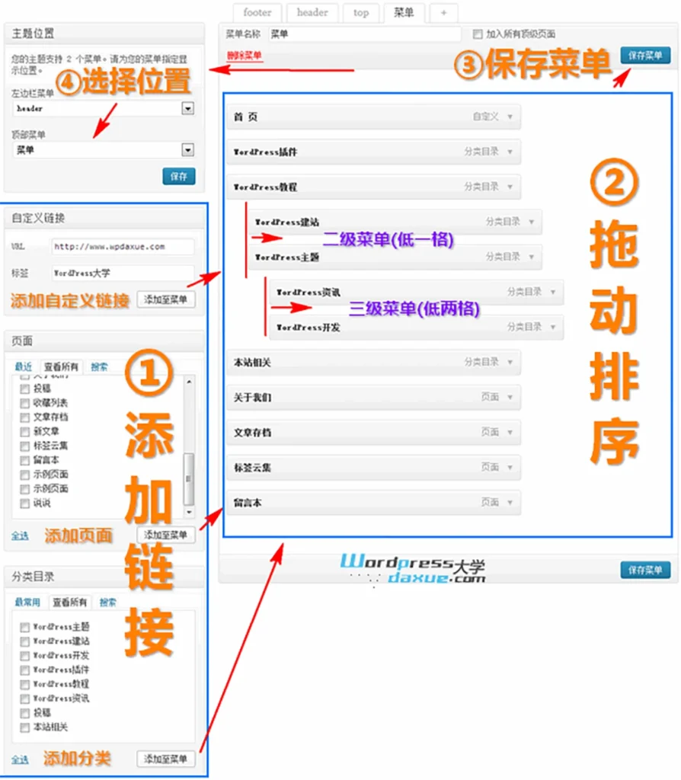Switch to the header menu tab
Image resolution: width=681 pixels, height=780 pixels.
(312, 12)
